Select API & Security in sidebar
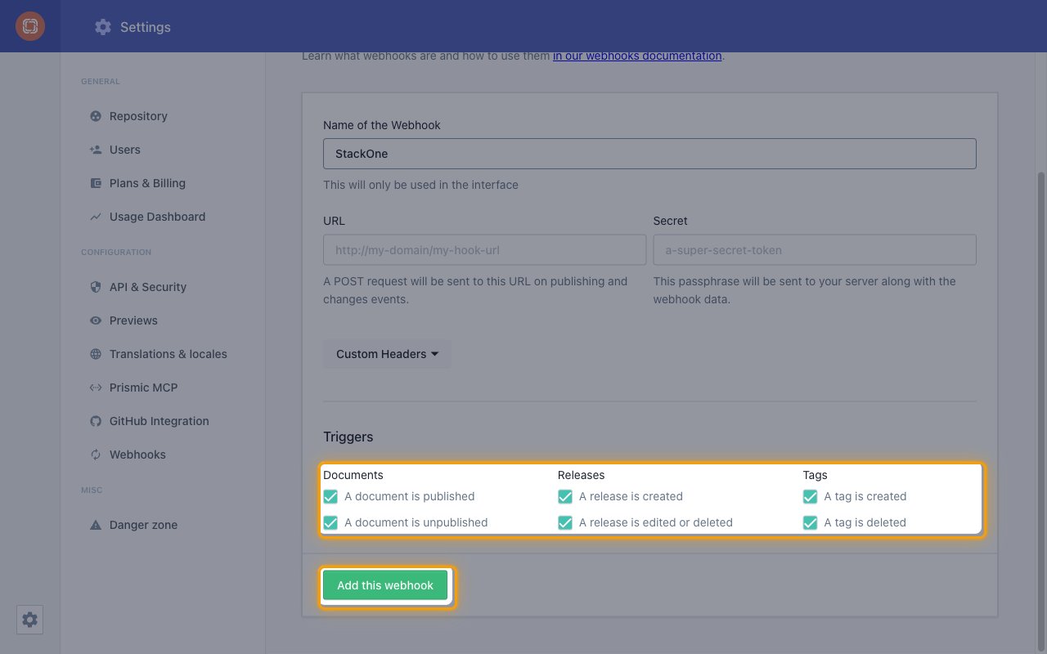Screen dimensions: 1047x654 coord(148,287)
